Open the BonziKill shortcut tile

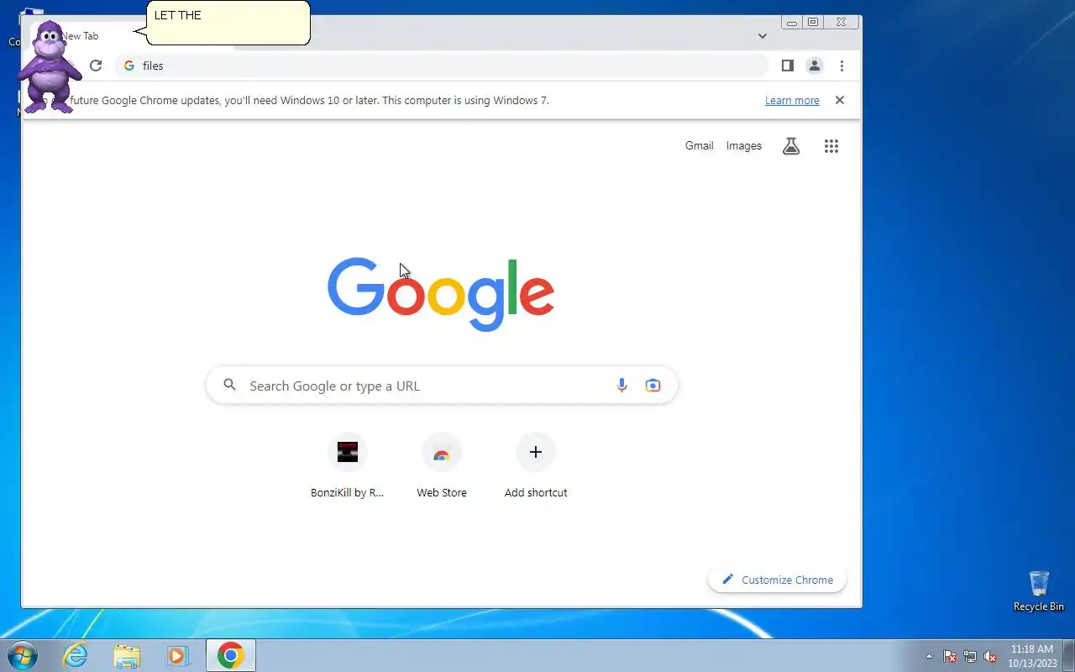pos(348,466)
